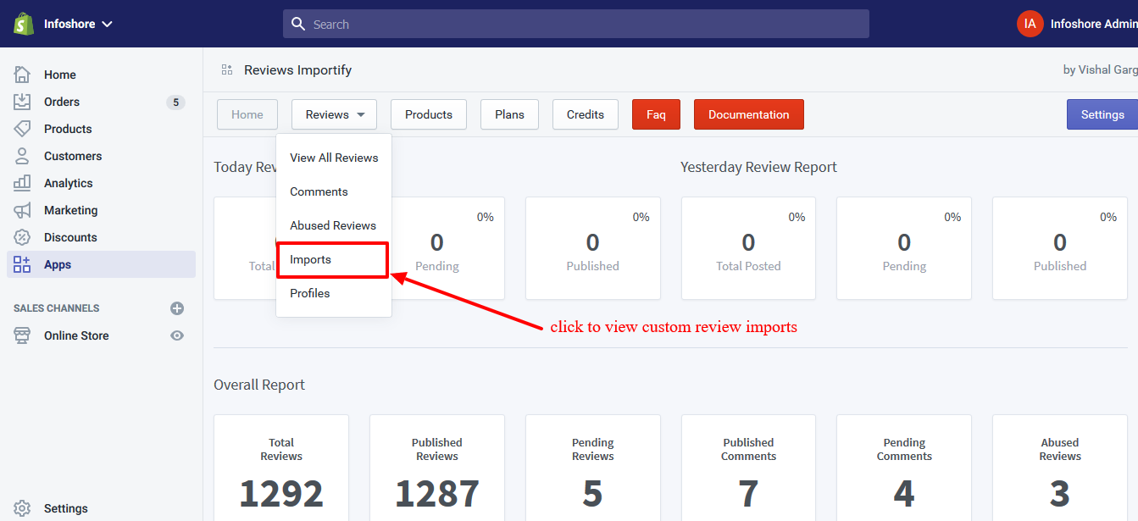Click the Customers person icon

[x=22, y=156]
